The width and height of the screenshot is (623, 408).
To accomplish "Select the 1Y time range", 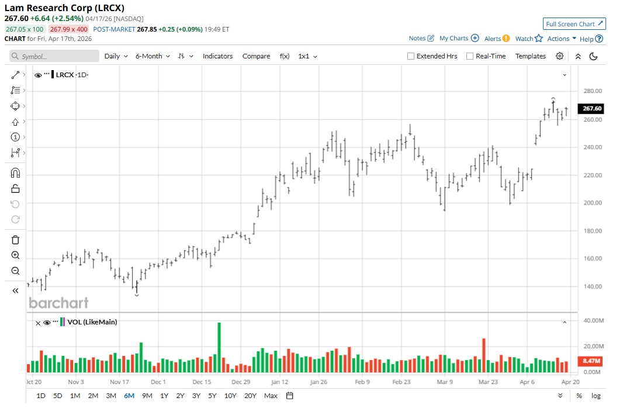I will (164, 396).
